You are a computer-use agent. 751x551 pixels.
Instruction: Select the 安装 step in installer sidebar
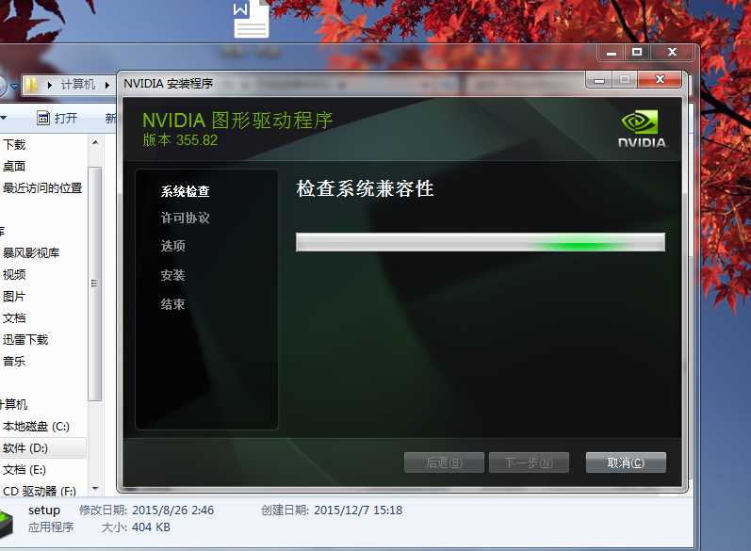point(172,275)
